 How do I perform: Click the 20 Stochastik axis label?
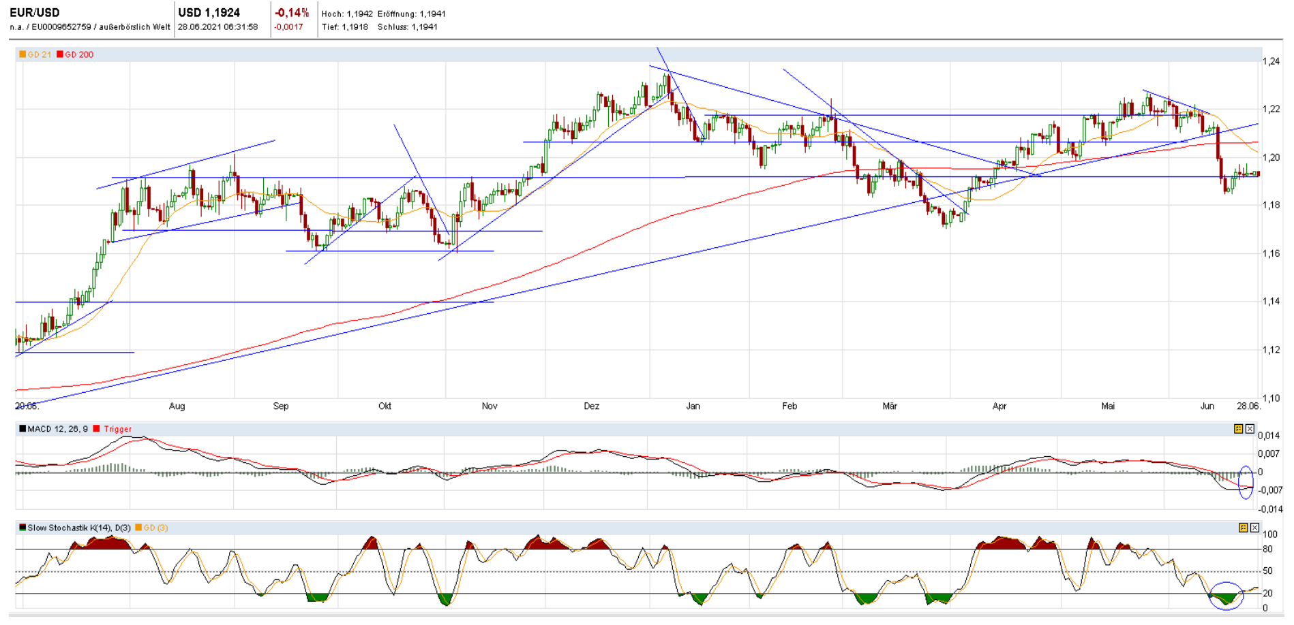tap(1268, 594)
